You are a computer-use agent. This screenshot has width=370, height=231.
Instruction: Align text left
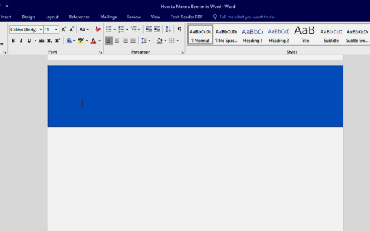click(x=109, y=41)
